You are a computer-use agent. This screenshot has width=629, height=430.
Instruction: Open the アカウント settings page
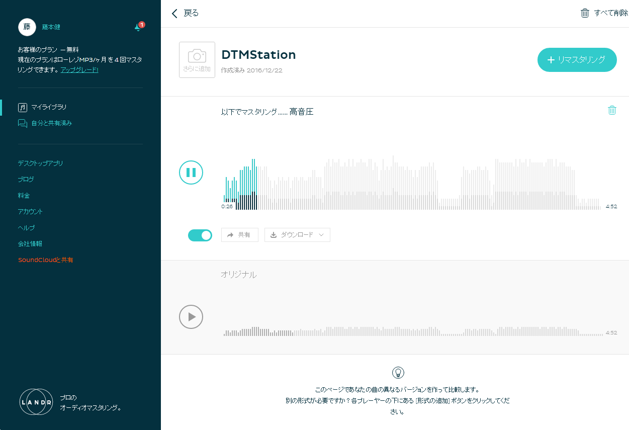point(30,212)
